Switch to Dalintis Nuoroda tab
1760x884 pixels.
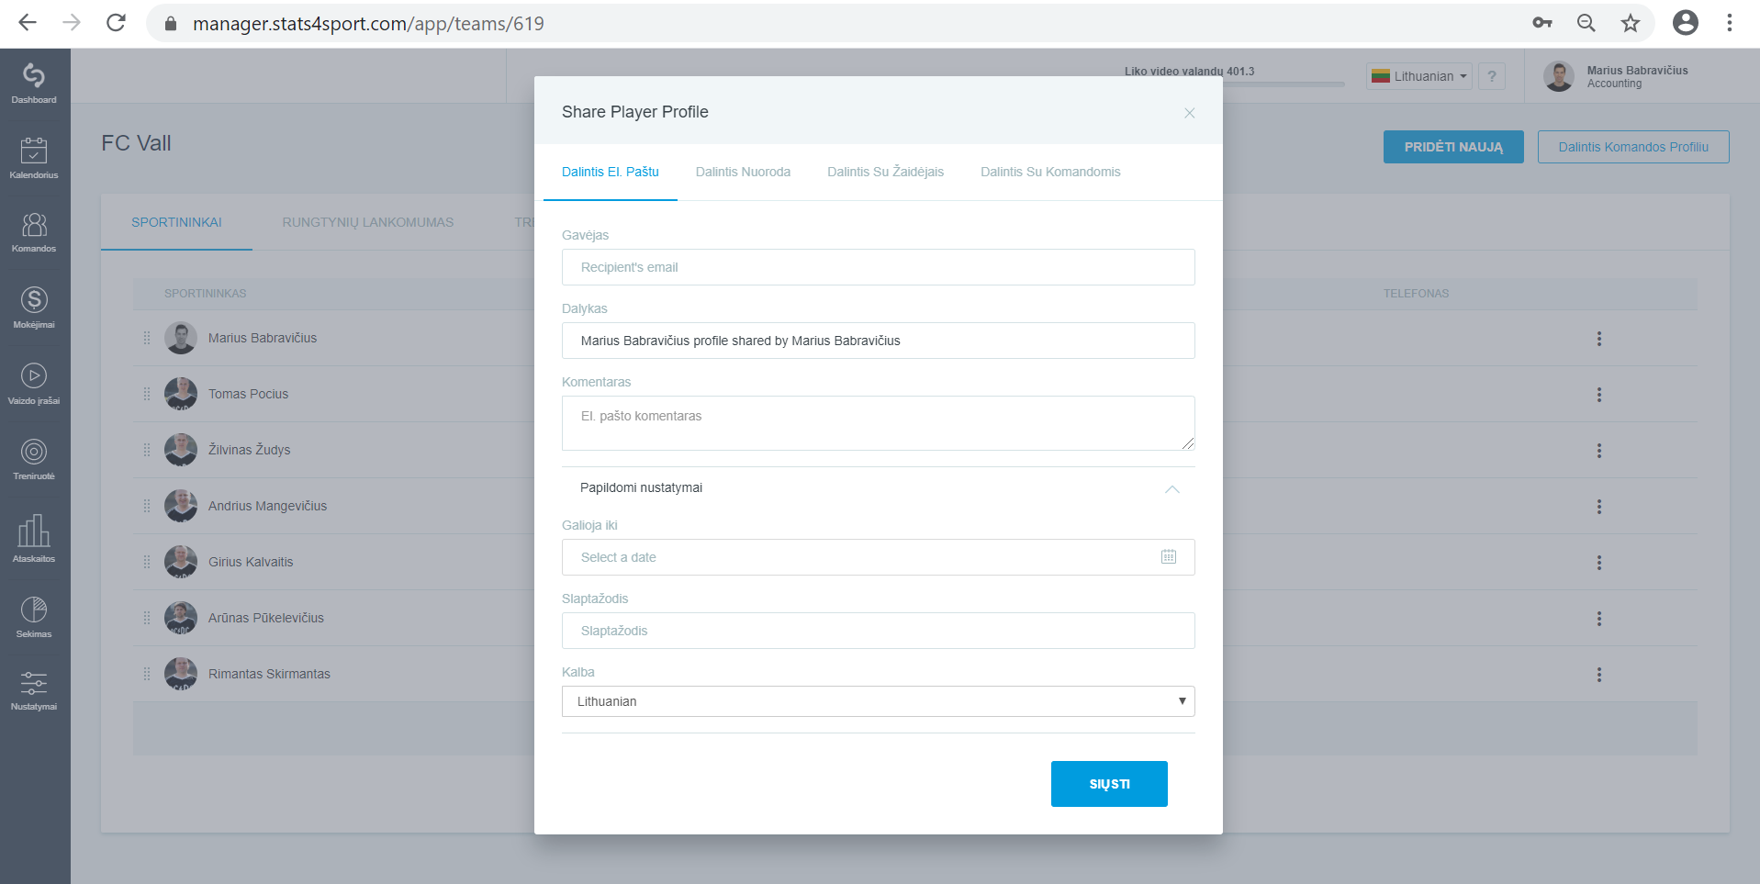pos(743,172)
